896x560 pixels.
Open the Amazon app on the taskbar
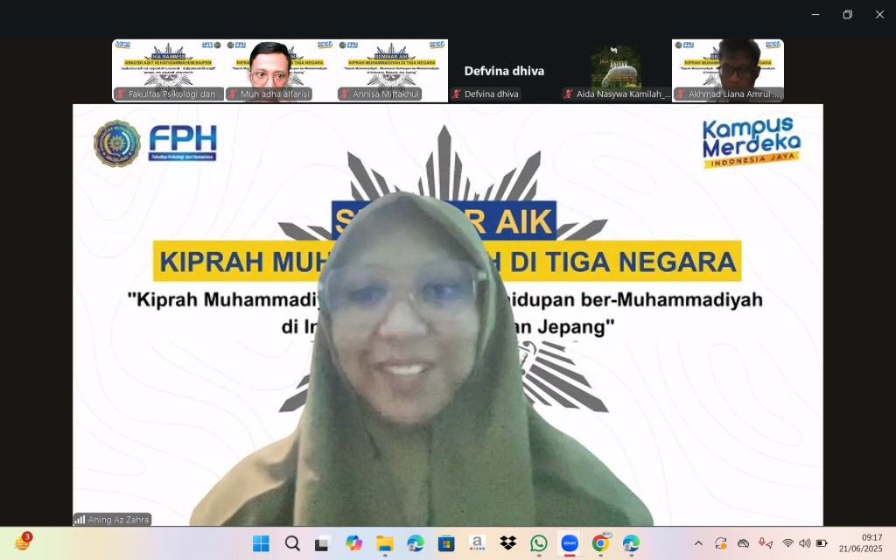pos(477,543)
